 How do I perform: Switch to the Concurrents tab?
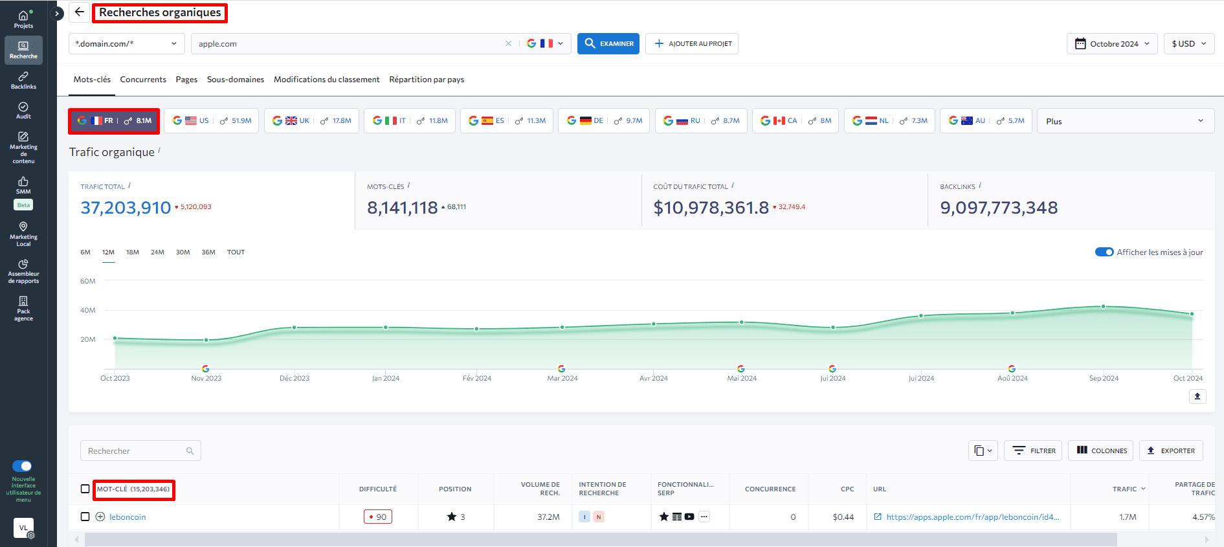143,80
